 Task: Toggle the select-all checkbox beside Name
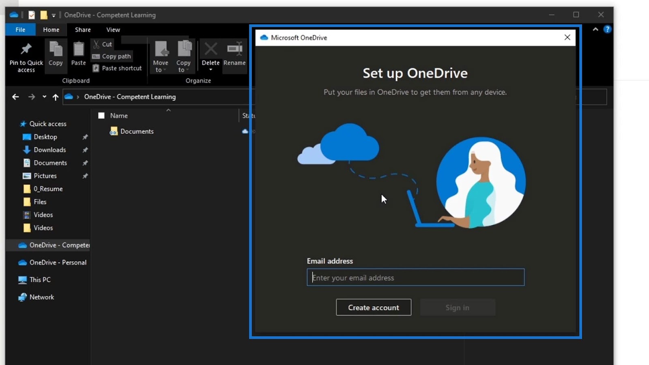(x=101, y=116)
